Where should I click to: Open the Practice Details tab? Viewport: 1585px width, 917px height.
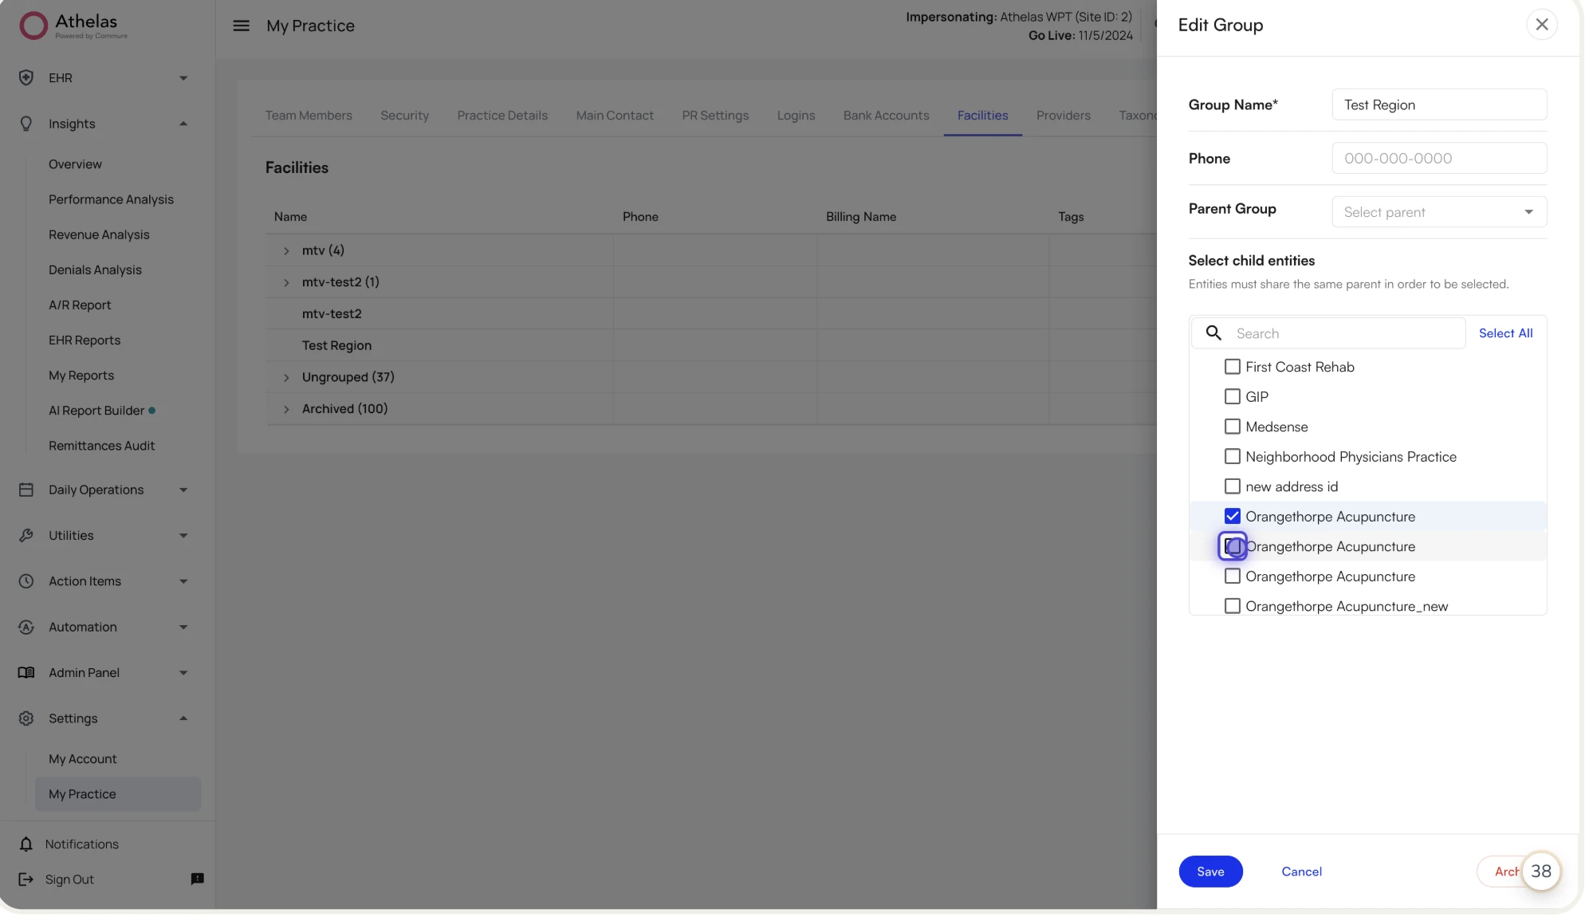click(x=502, y=116)
